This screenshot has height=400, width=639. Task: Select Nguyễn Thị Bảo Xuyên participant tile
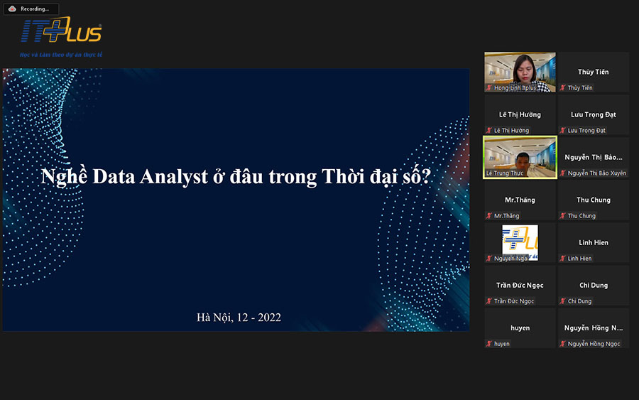[x=594, y=157]
